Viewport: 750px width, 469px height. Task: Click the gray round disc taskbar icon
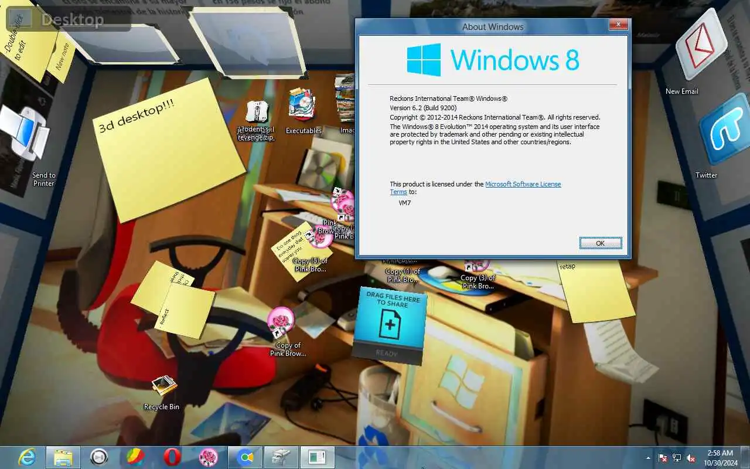(99, 457)
